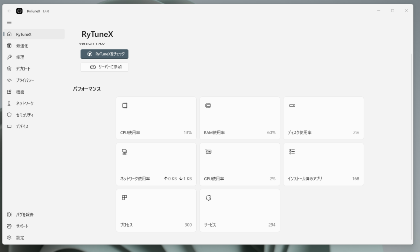
Task: Click the gift icon beside サポート
Action: [x=9, y=226]
